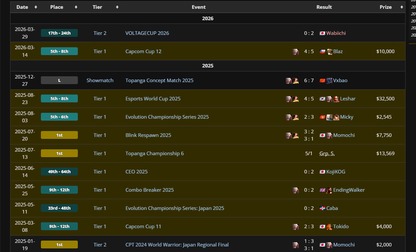416x252 pixels.
Task: Open Evolution Championship Series: Japan 2025 link
Action: coord(175,208)
